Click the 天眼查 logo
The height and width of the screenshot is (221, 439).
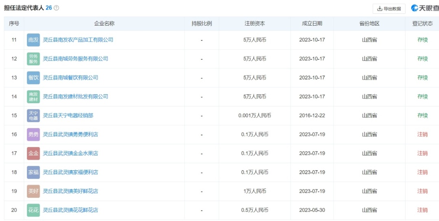click(x=424, y=8)
